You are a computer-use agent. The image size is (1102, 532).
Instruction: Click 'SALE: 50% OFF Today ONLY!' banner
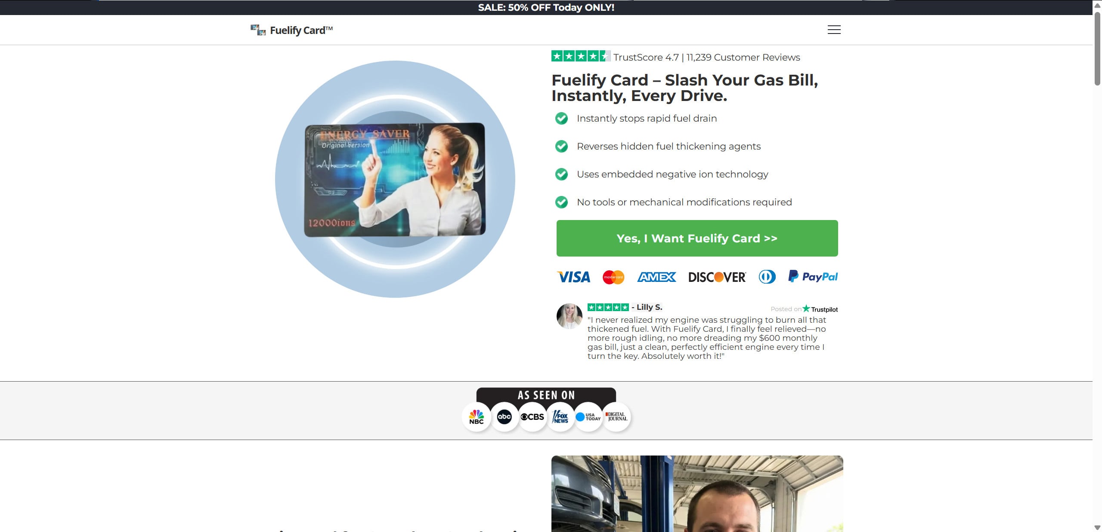click(x=546, y=7)
